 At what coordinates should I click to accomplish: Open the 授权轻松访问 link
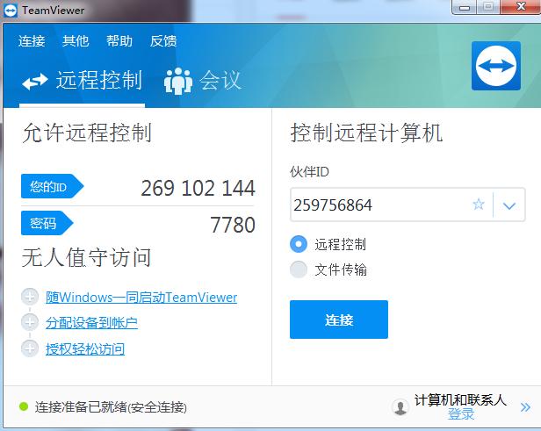[85, 349]
